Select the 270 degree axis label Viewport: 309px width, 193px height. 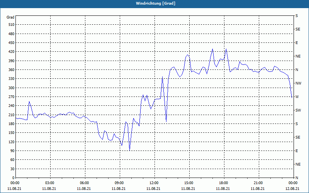(x=12, y=97)
